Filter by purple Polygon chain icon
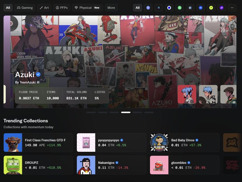Viewport: 242px width, 182px height. point(222,8)
